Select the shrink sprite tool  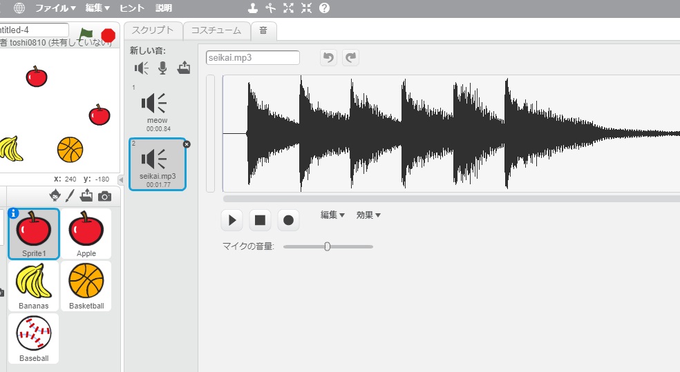click(x=306, y=8)
